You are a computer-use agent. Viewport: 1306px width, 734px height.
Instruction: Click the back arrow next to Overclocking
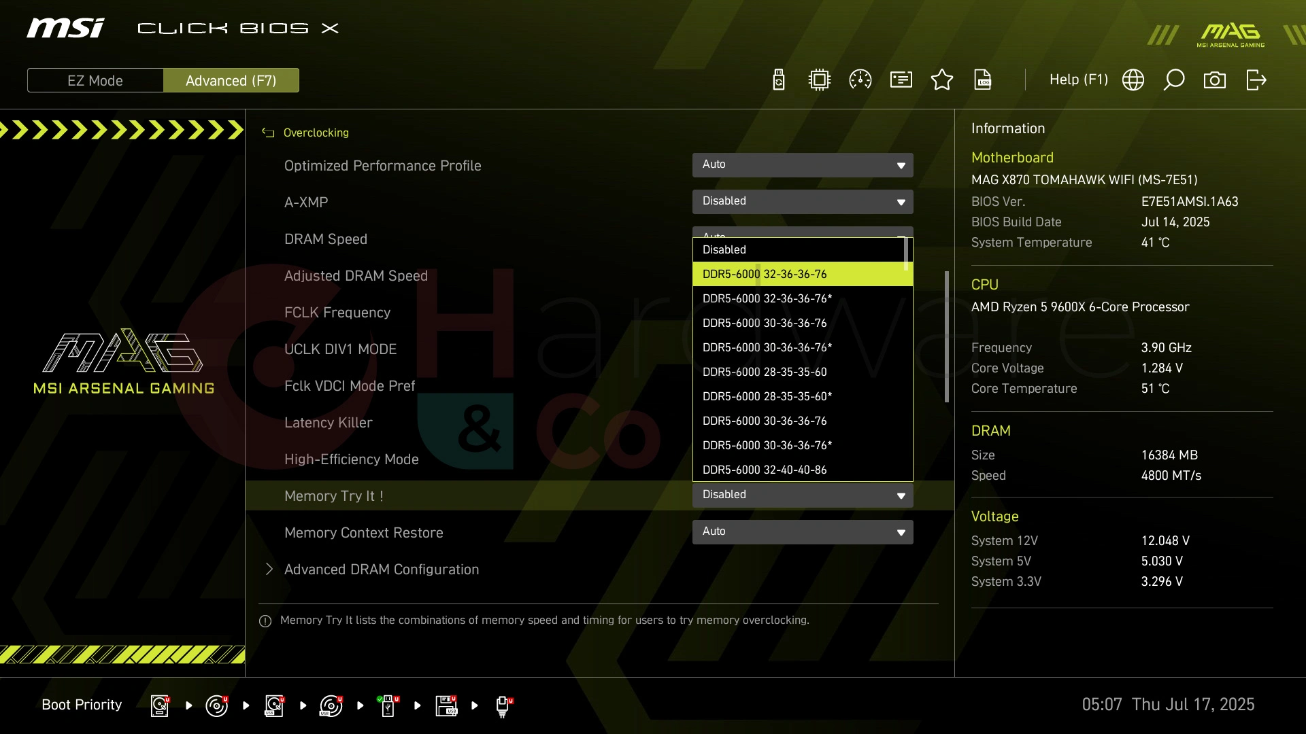click(268, 133)
